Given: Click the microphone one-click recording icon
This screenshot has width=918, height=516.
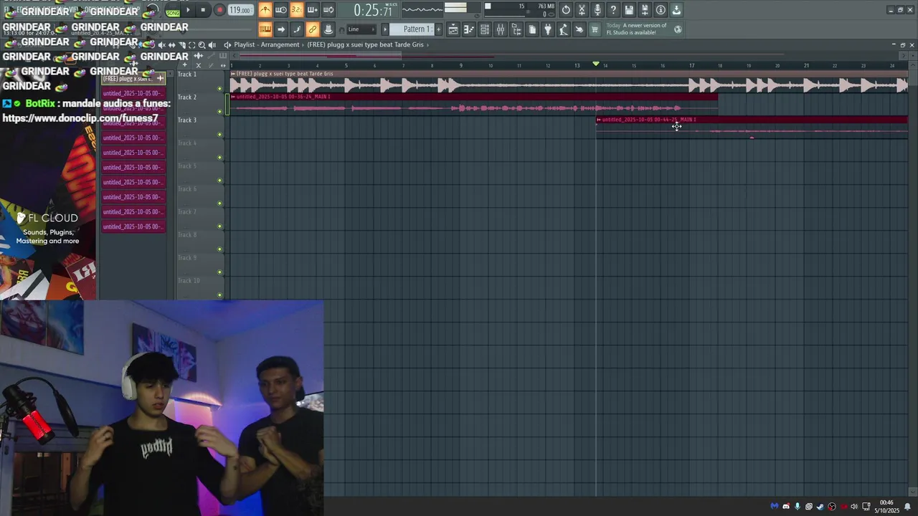Looking at the screenshot, I should 597,10.
